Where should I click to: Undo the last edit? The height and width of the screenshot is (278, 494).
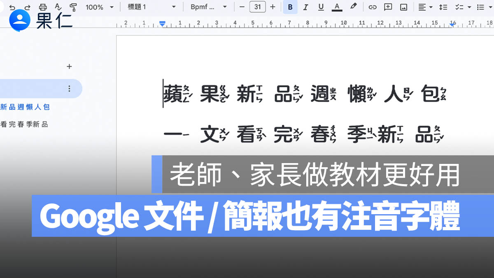(x=12, y=7)
